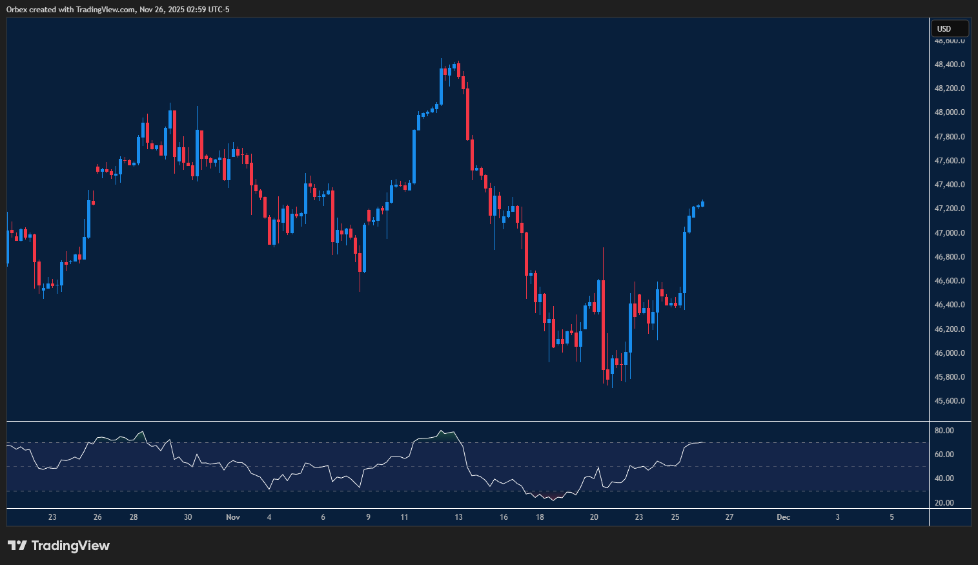Open the USD currency selector
The height and width of the screenshot is (565, 978).
(x=950, y=29)
